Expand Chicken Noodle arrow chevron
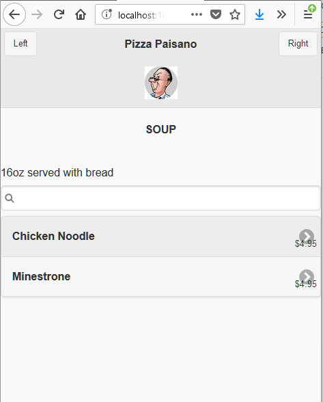Image resolution: width=323 pixels, height=402 pixels. point(307,237)
